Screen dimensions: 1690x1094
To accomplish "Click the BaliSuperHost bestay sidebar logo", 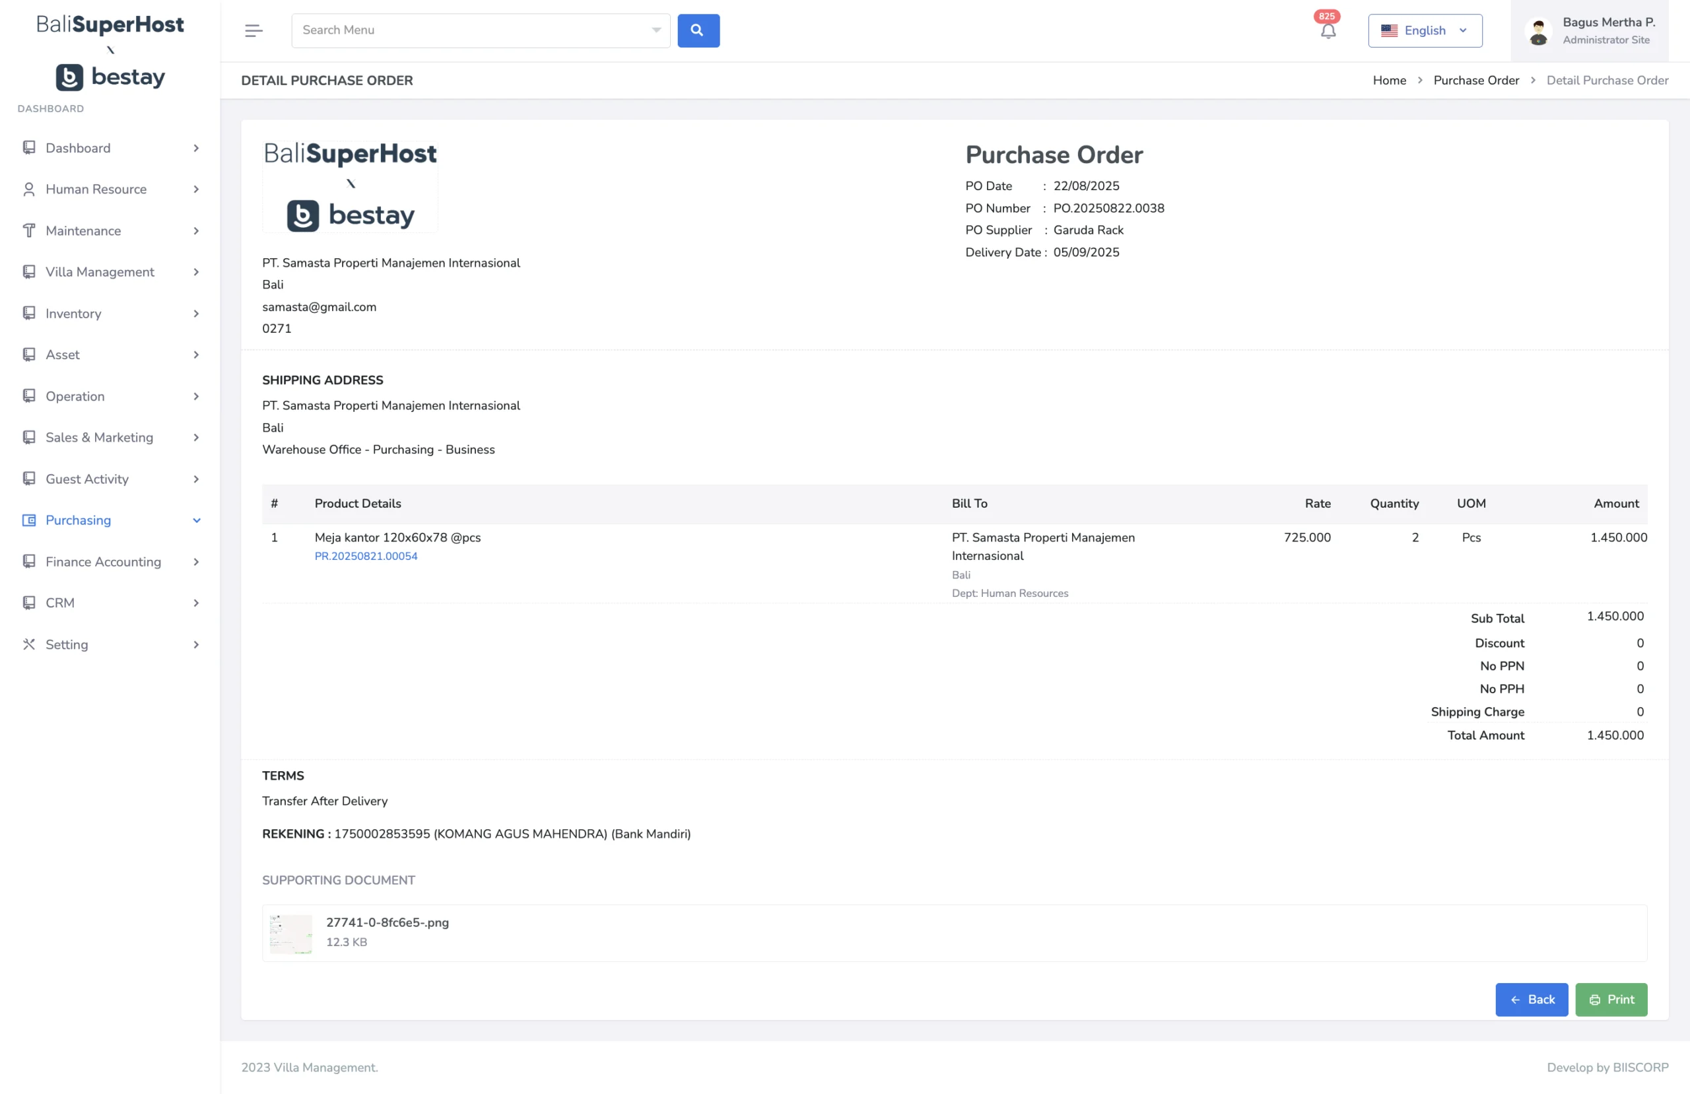I will pyautogui.click(x=110, y=53).
